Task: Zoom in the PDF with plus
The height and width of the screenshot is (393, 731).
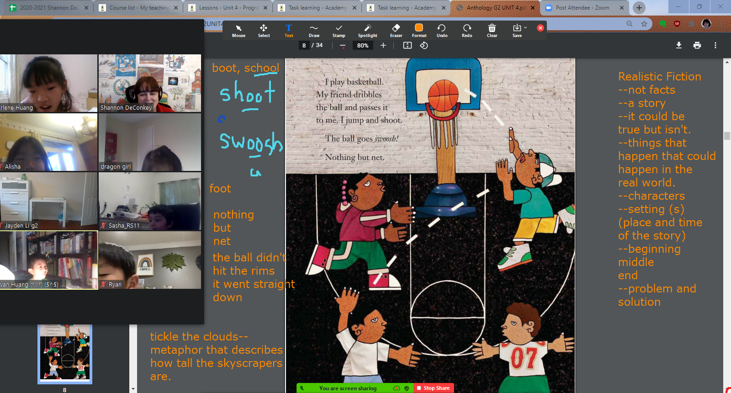Action: pos(383,45)
